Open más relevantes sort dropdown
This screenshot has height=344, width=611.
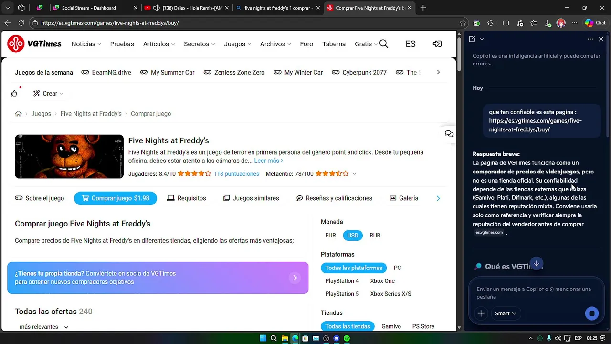tap(43, 327)
